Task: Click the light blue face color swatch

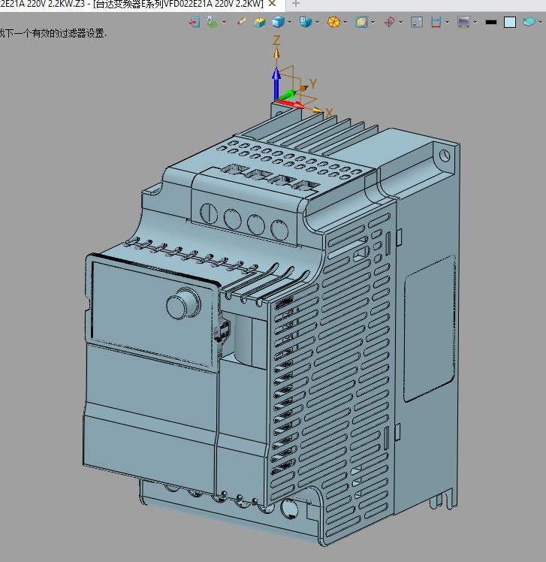Action: point(510,23)
